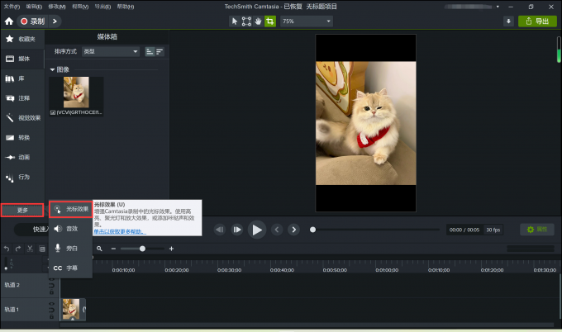Collapse the 图像 section in media bin
Viewport: 562px width, 332px height.
[53, 69]
